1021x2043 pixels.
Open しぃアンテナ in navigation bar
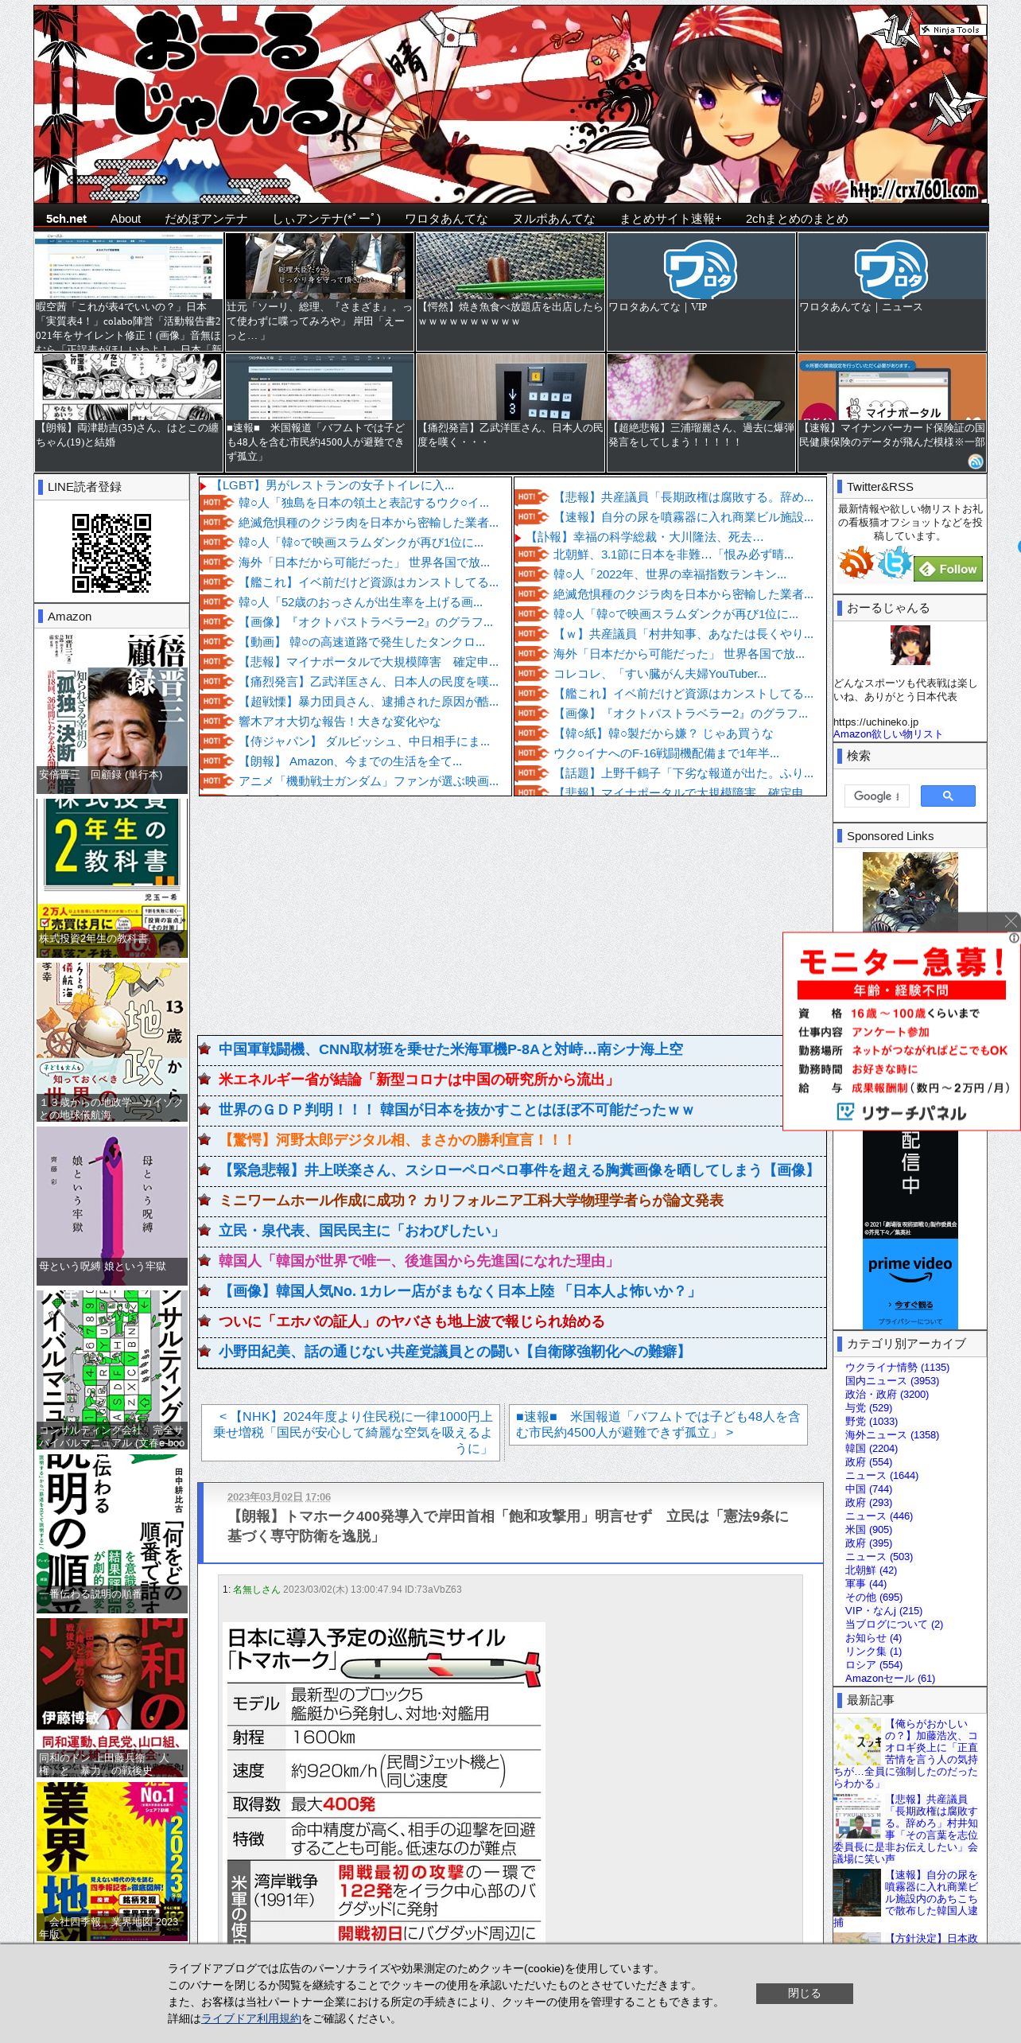[x=327, y=219]
